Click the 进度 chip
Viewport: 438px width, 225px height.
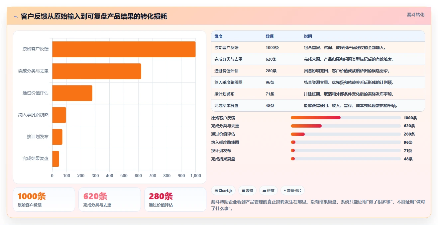click(x=269, y=191)
